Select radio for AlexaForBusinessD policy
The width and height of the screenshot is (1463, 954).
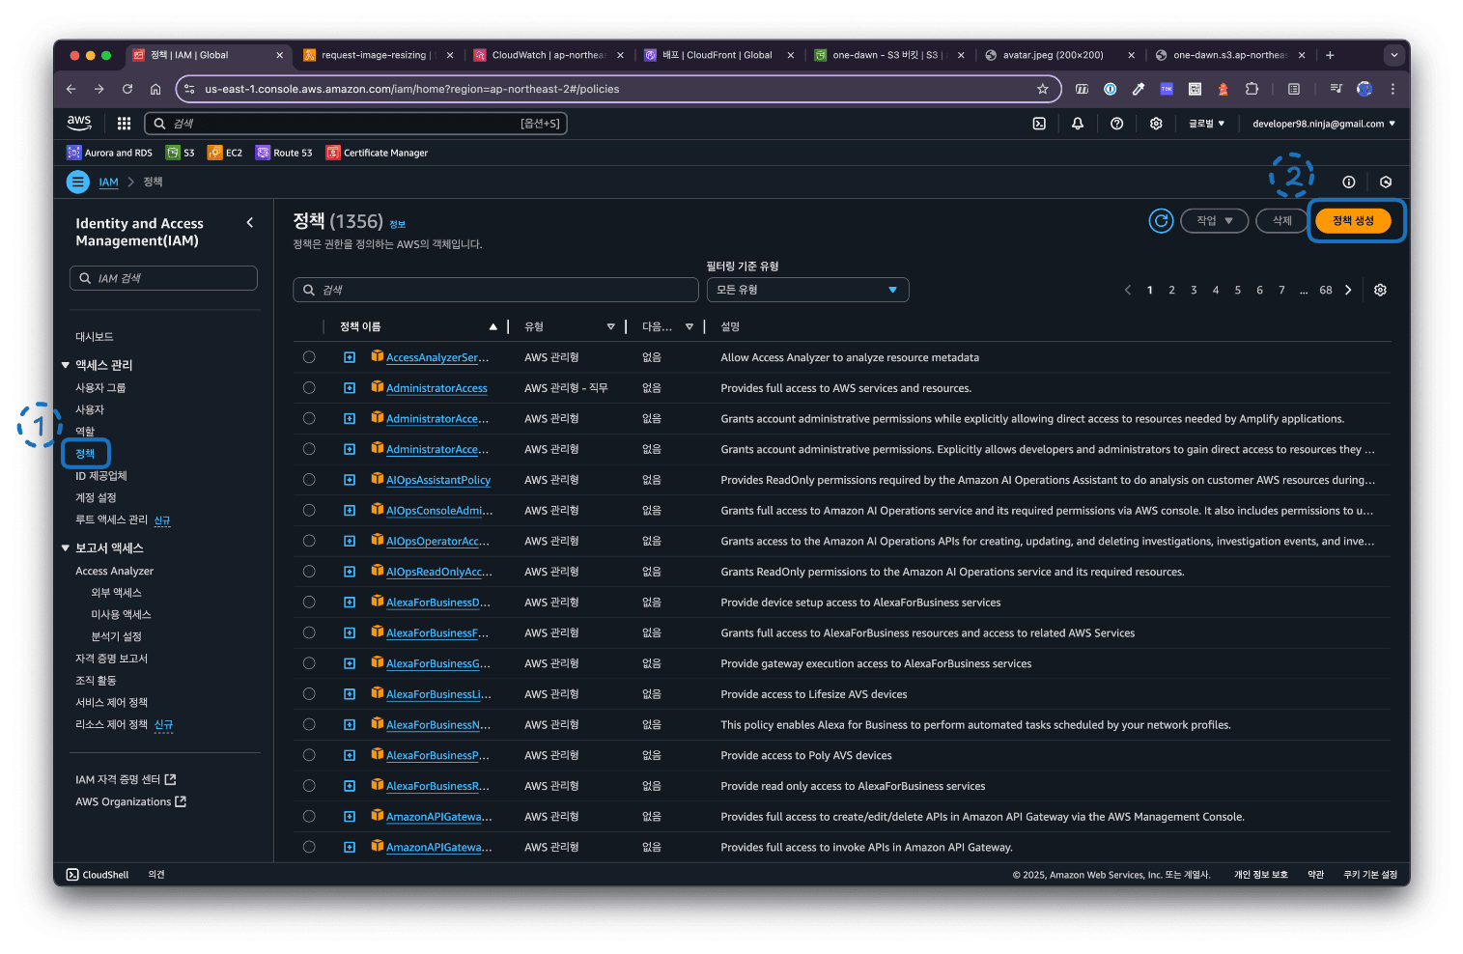tap(309, 603)
